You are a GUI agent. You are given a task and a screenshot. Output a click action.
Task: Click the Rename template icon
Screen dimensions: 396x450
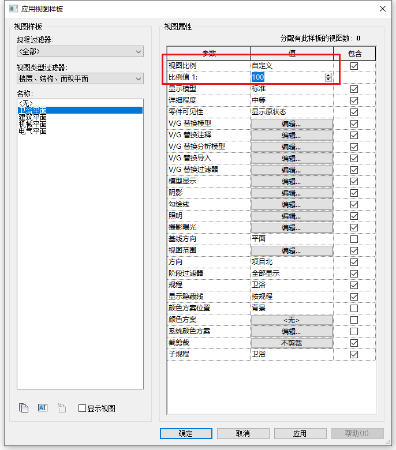click(43, 407)
